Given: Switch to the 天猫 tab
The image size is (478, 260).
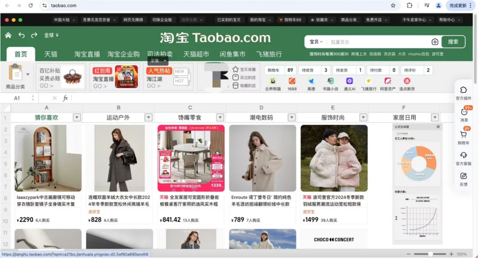Looking at the screenshot, I should point(51,54).
